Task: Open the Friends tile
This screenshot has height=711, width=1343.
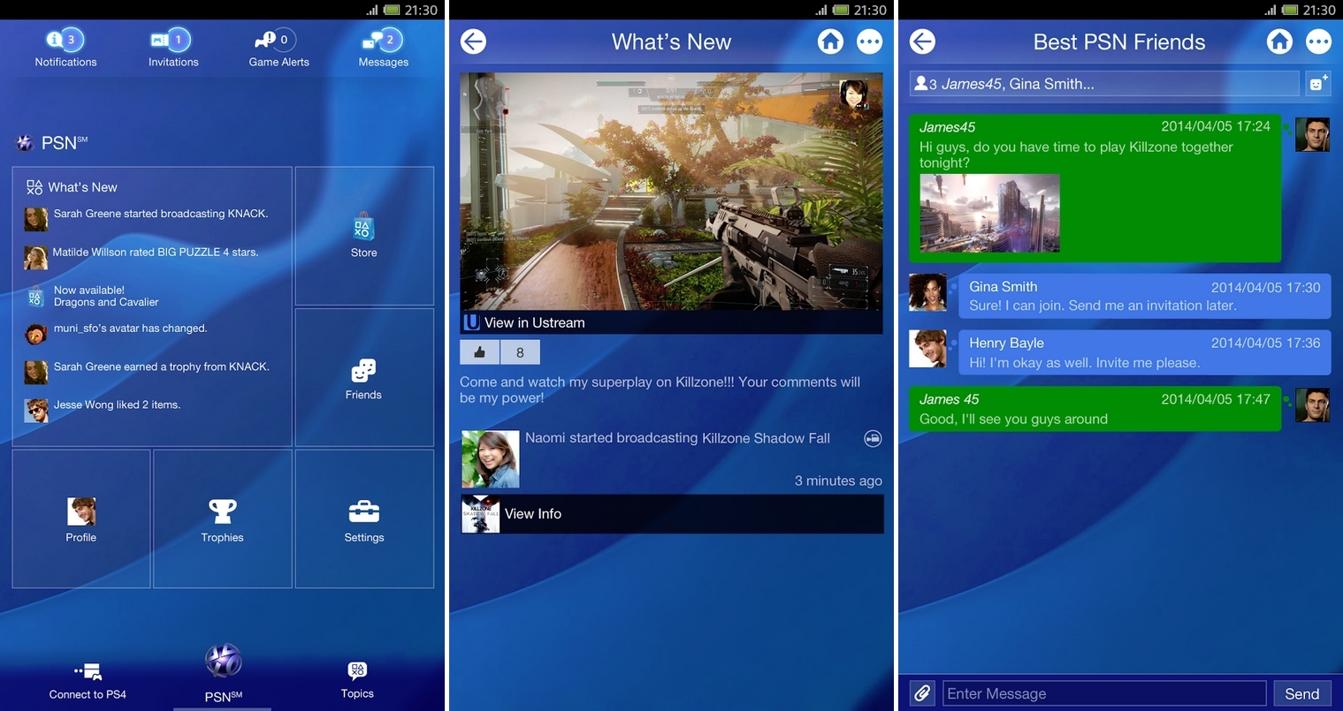Action: pyautogui.click(x=363, y=378)
